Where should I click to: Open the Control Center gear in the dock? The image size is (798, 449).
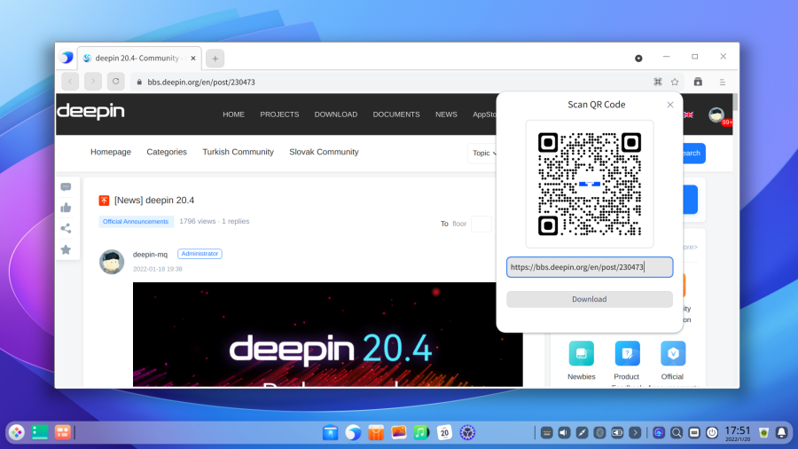pyautogui.click(x=467, y=433)
